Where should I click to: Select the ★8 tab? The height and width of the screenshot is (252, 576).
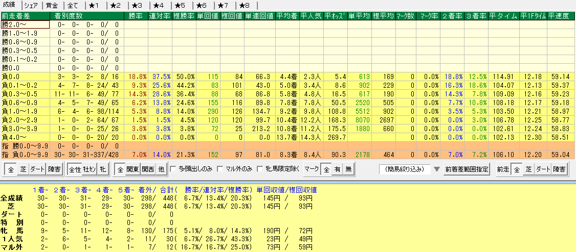click(x=245, y=5)
